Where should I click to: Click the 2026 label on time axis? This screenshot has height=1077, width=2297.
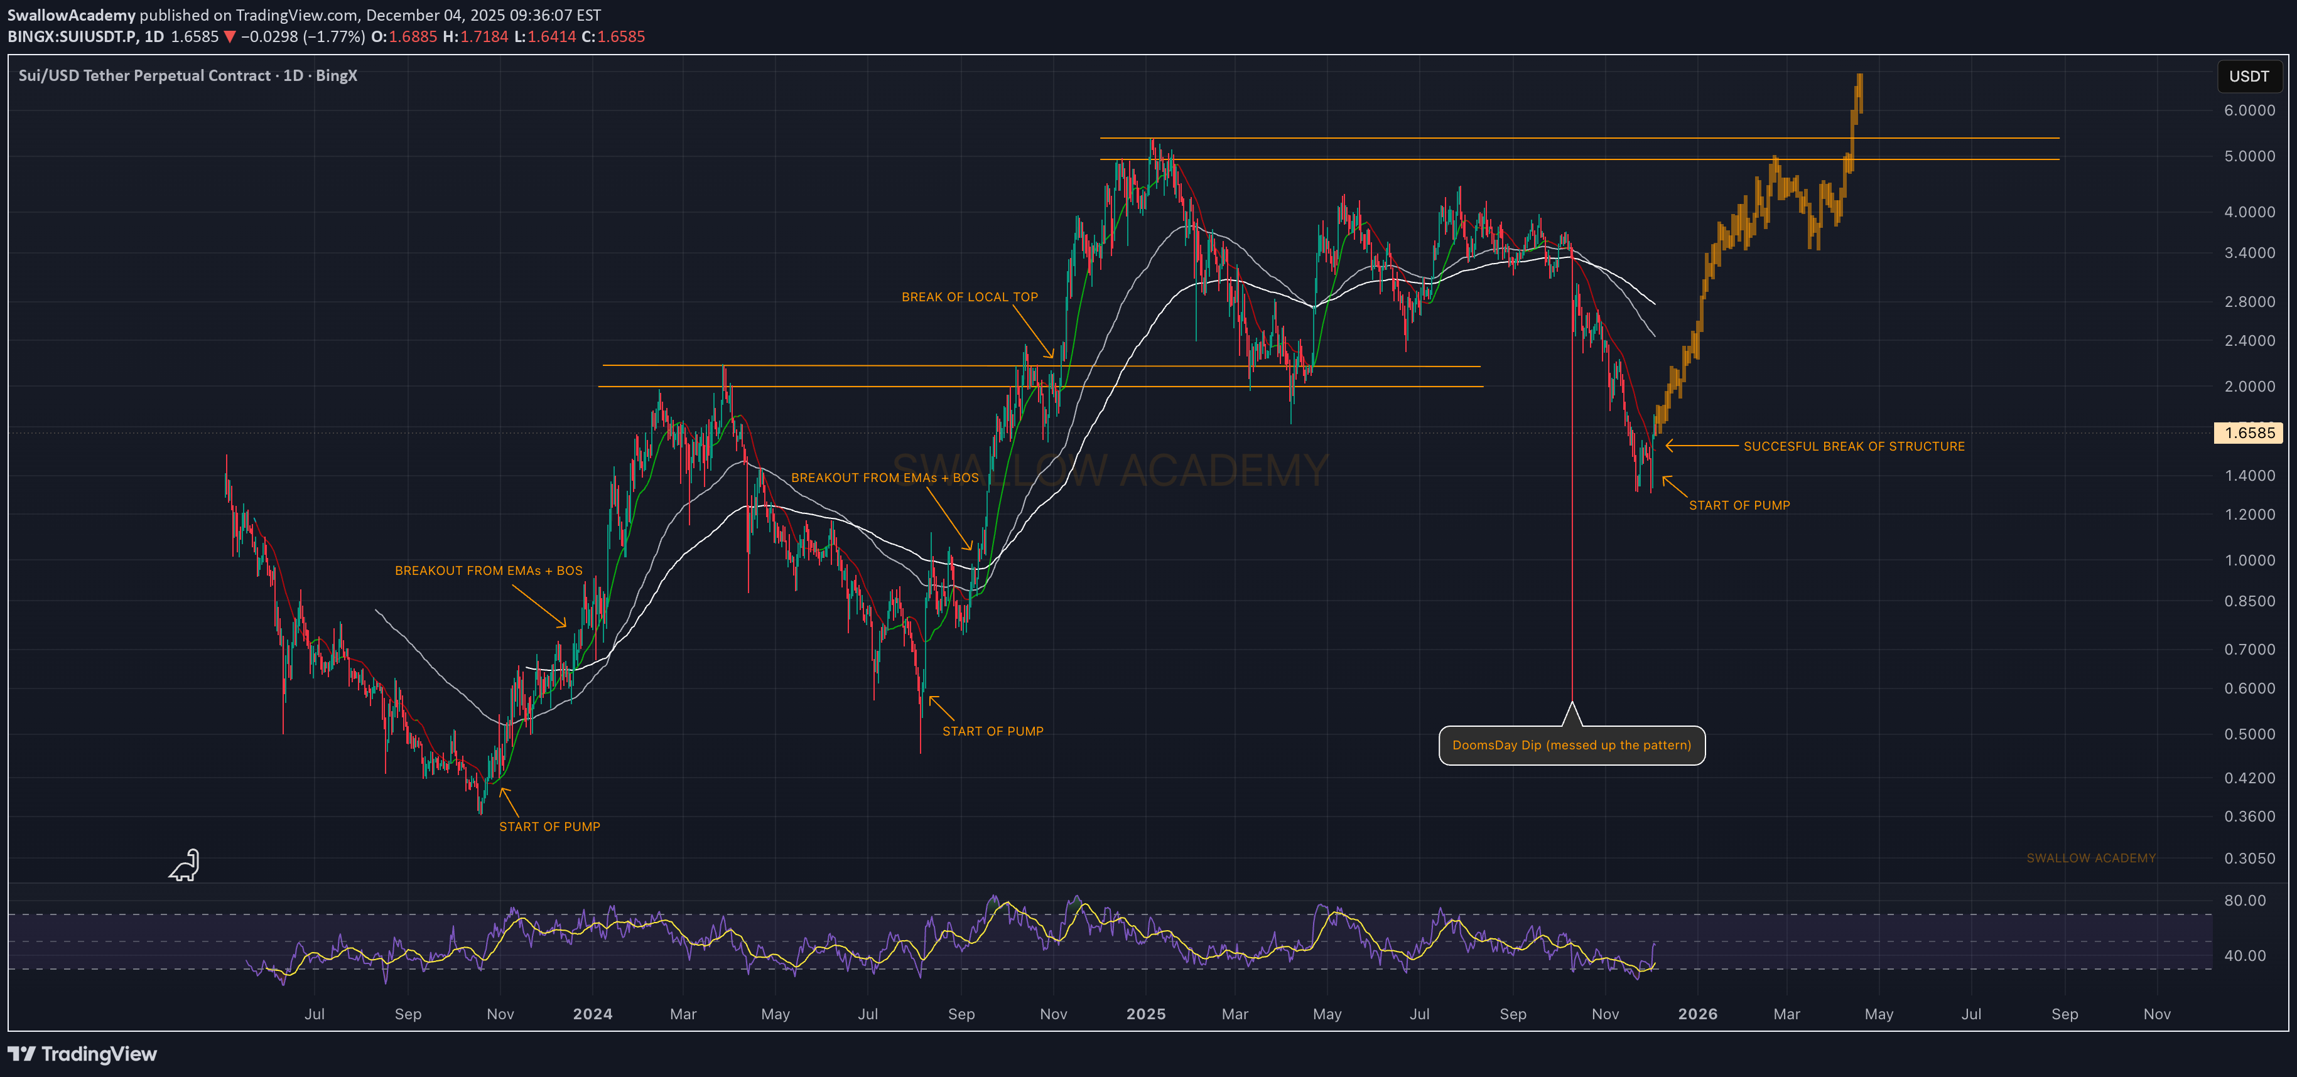[1697, 1015]
